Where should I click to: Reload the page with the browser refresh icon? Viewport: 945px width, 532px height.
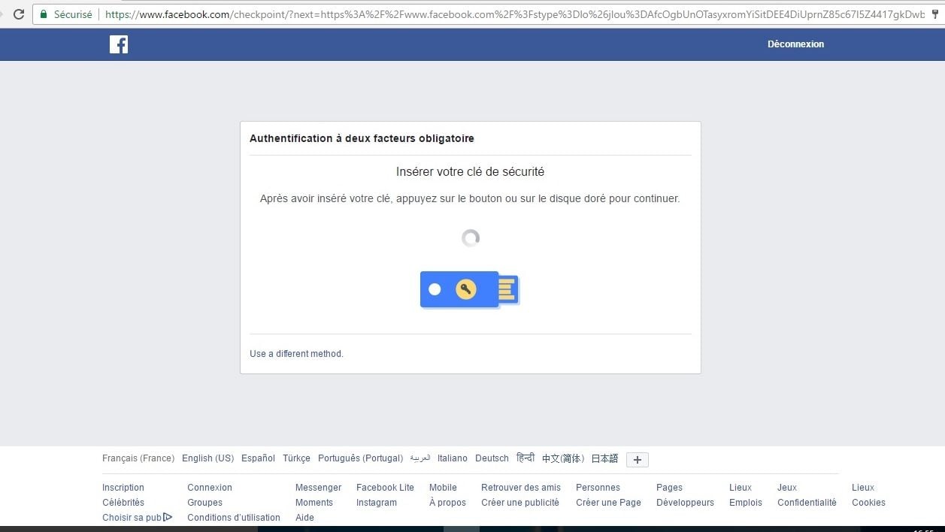[19, 14]
